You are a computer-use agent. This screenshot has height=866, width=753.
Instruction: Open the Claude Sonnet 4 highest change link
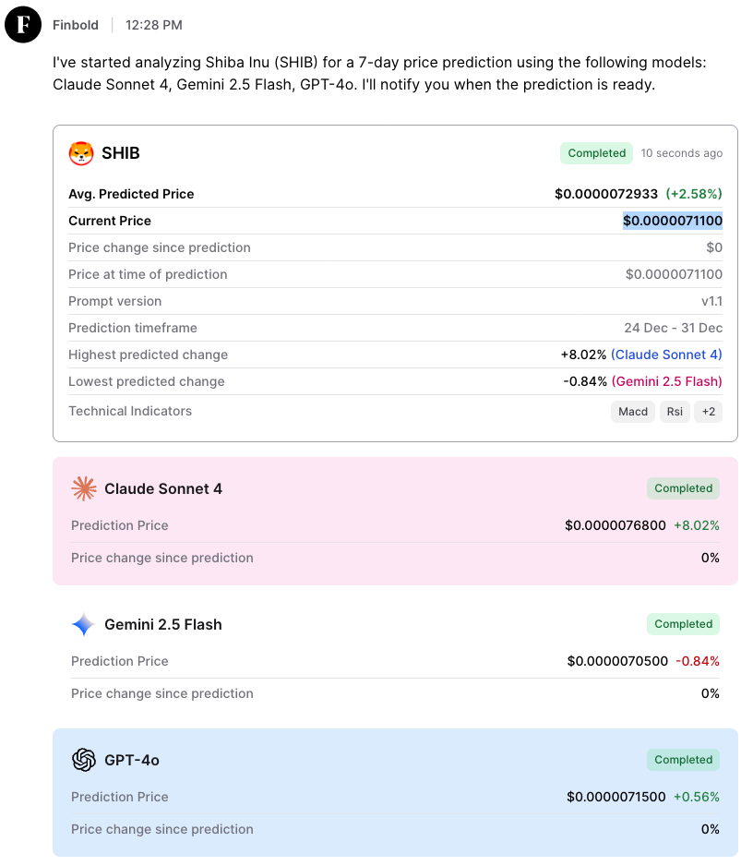coord(666,355)
